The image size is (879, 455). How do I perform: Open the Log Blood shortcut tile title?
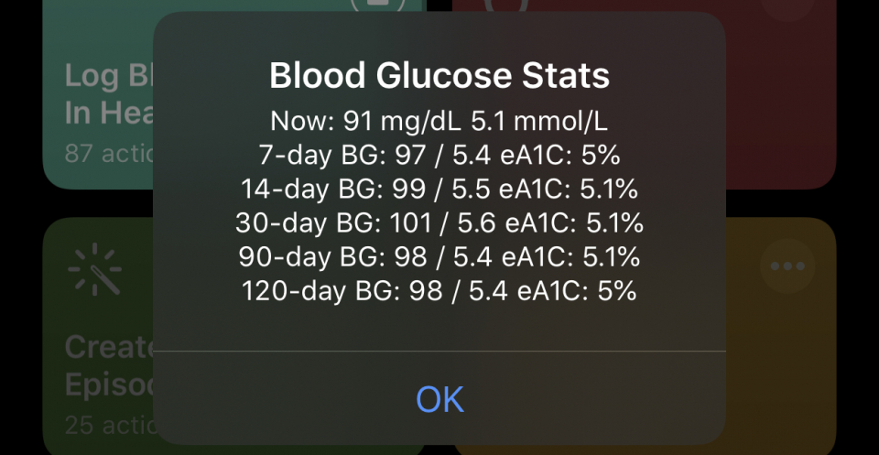click(x=109, y=93)
